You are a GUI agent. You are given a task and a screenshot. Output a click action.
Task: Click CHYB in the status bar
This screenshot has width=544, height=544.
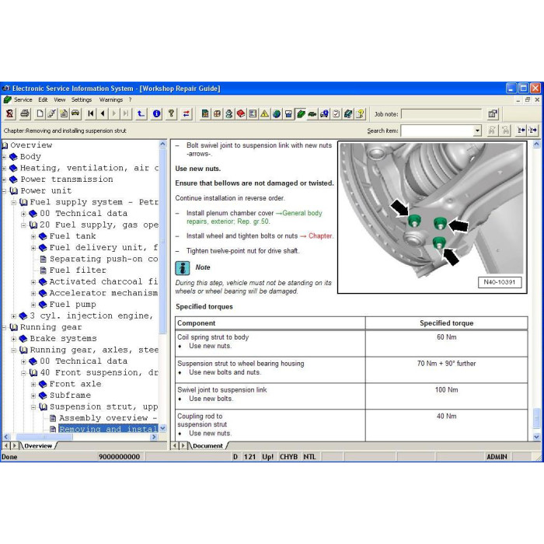point(288,457)
